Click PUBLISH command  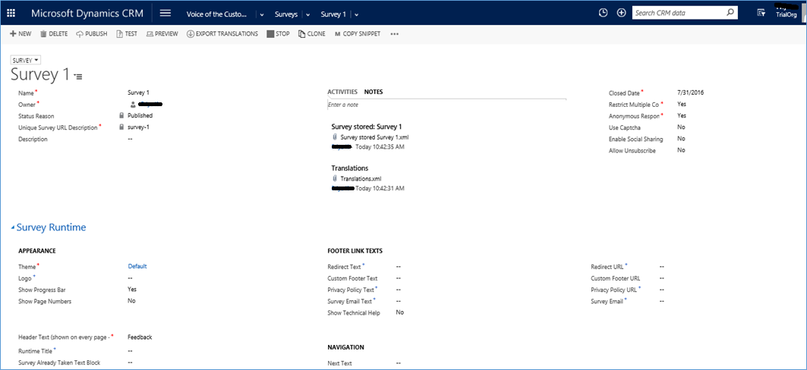point(92,34)
